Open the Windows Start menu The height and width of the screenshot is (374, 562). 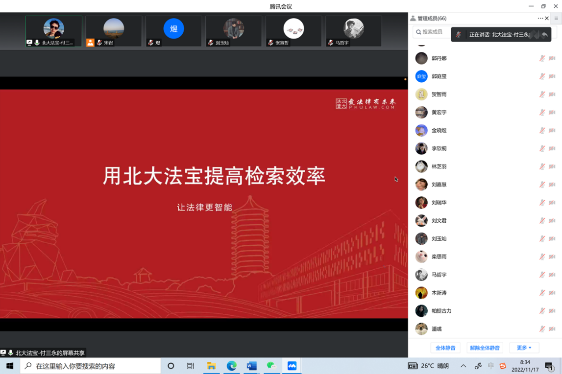pyautogui.click(x=10, y=366)
